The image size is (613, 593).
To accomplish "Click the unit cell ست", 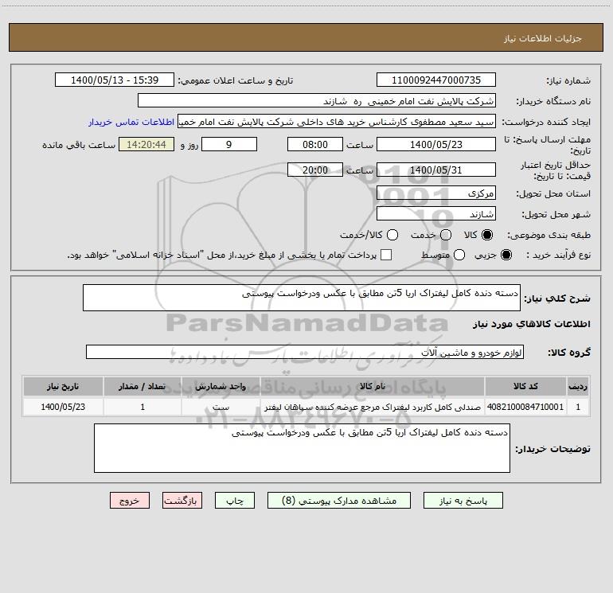I will tap(221, 407).
